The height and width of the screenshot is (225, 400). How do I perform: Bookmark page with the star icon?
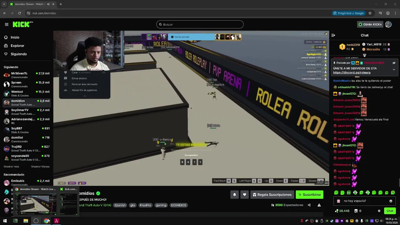(370, 13)
